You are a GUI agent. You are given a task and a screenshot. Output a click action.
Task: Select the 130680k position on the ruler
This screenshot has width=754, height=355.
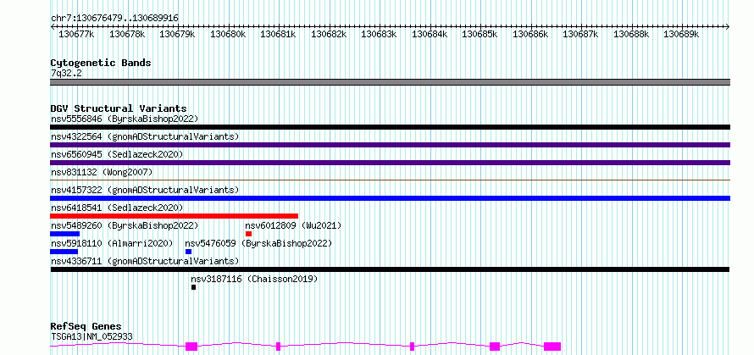(x=228, y=34)
